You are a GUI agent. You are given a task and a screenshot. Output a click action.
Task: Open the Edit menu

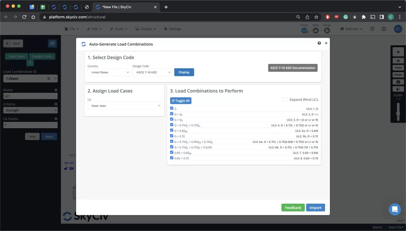pyautogui.click(x=94, y=29)
